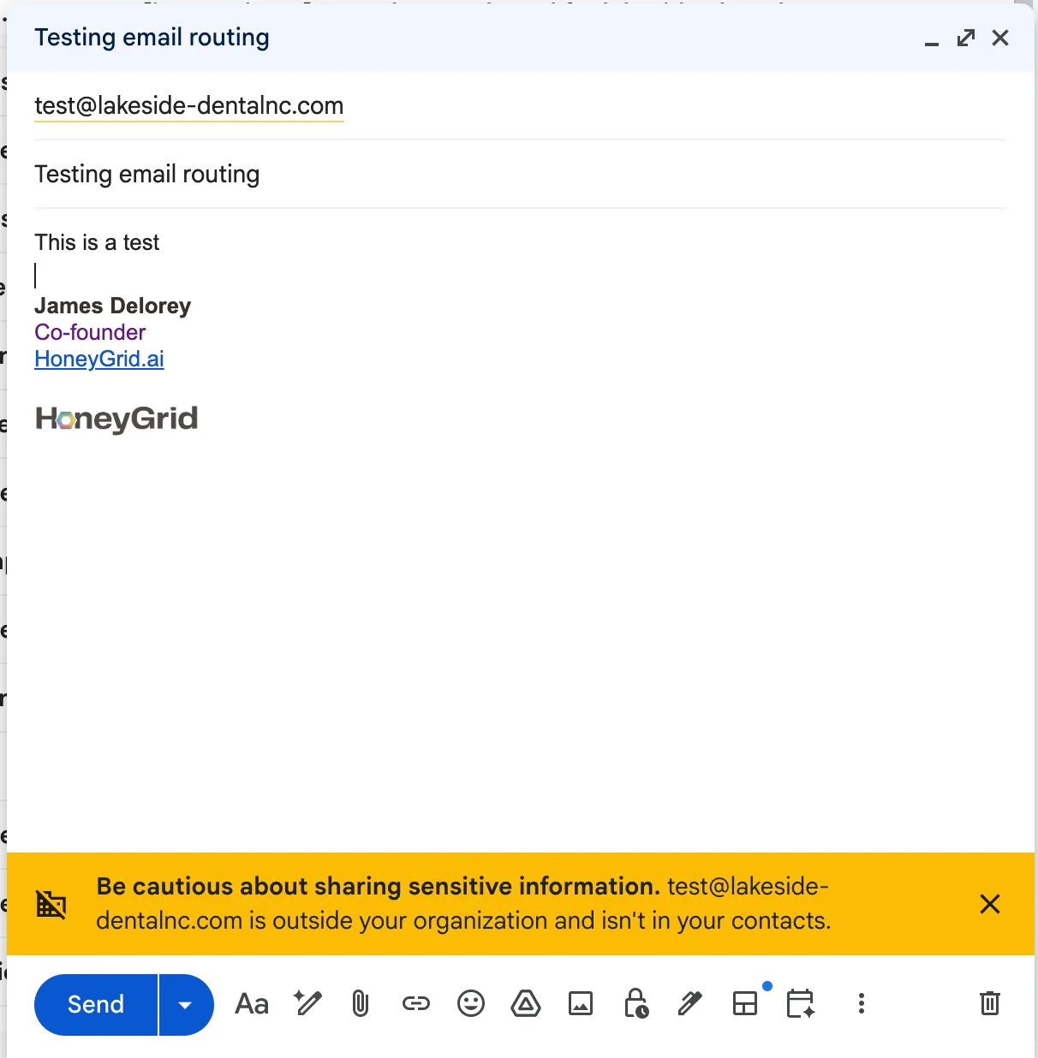Insert your email signature
The image size is (1038, 1058).
pos(690,1004)
